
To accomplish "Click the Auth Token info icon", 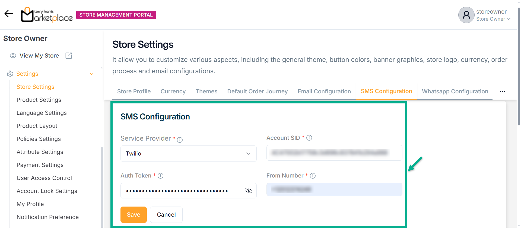I will tap(160, 176).
